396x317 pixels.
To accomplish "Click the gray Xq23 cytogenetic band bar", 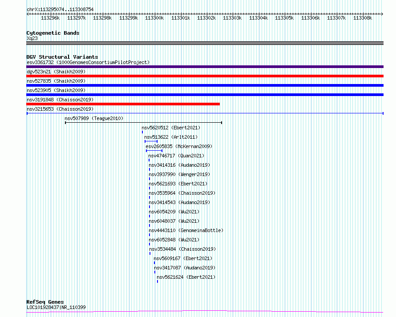I will (205, 43).
